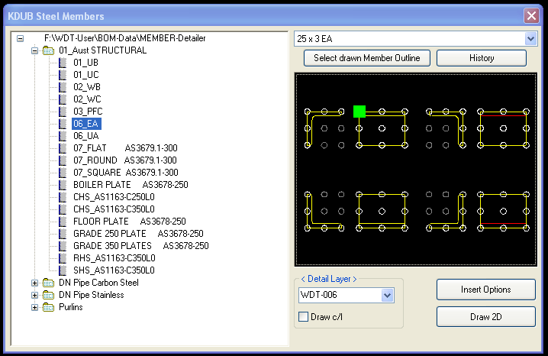The height and width of the screenshot is (356, 548).
Task: Enable the Draw c/l checkbox
Action: (303, 317)
